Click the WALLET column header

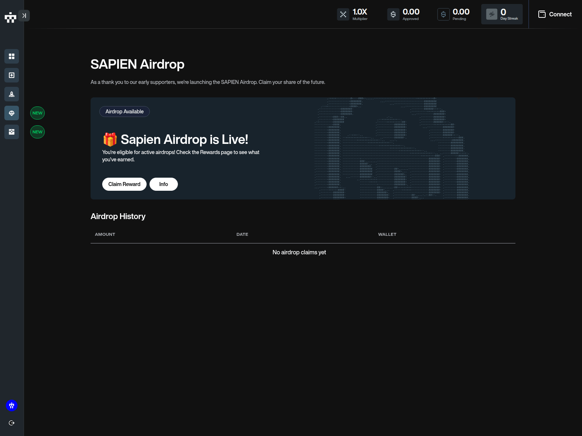click(387, 234)
